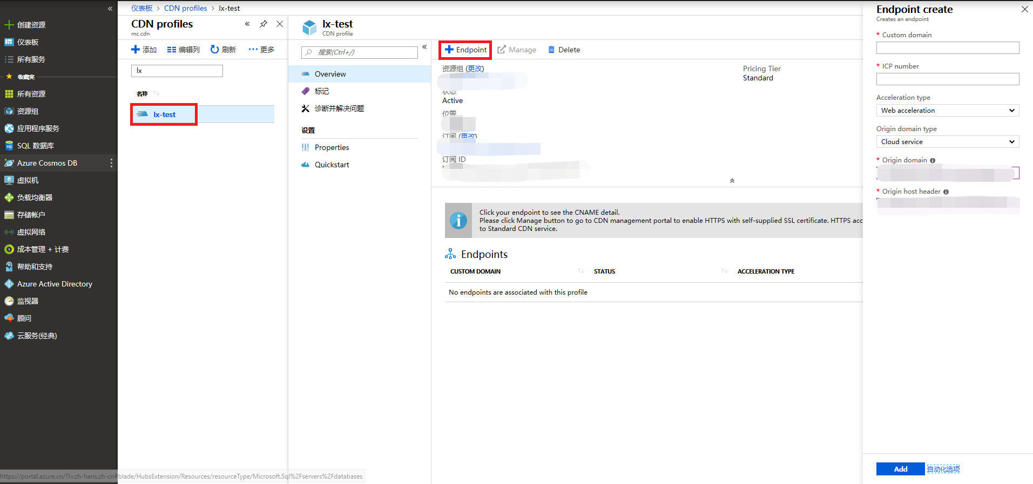Collapse the CDN profiles blade
This screenshot has height=484, width=1033.
(247, 24)
